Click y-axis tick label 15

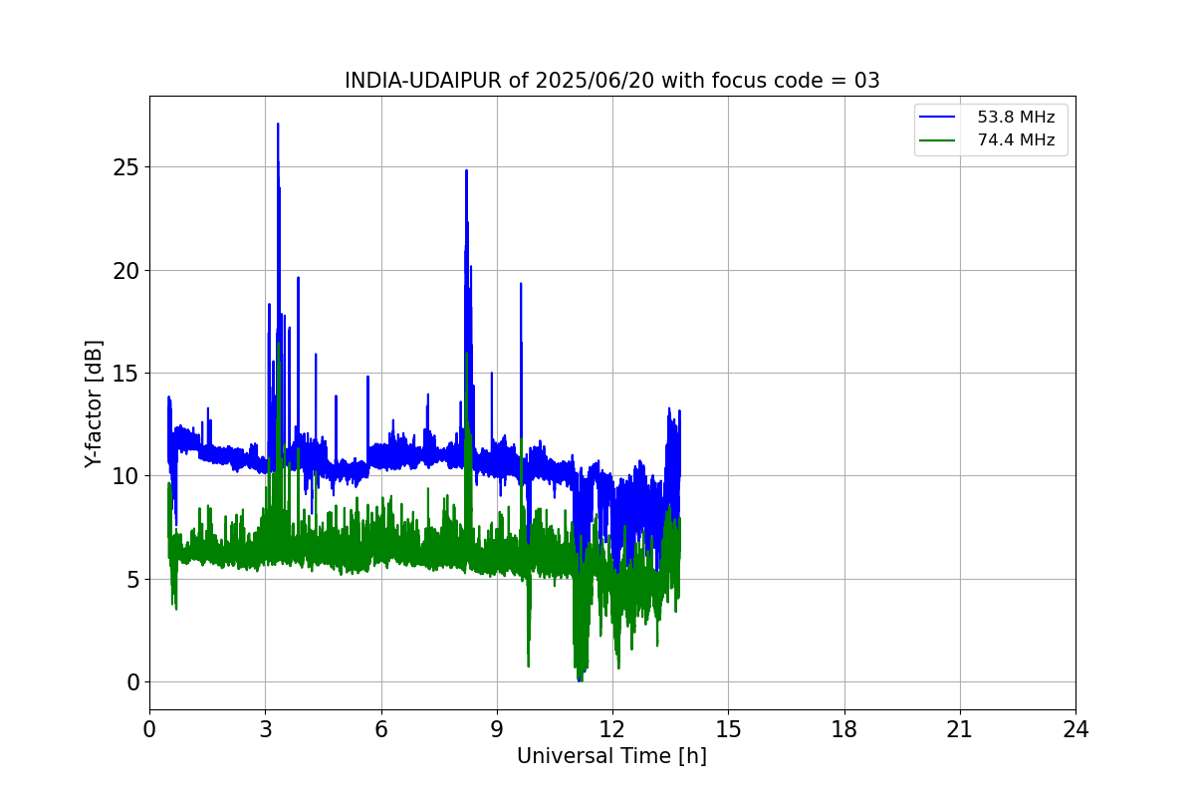(x=126, y=374)
